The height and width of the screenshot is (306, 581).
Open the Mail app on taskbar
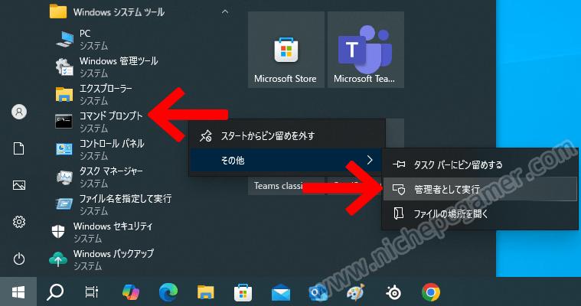pos(281,291)
